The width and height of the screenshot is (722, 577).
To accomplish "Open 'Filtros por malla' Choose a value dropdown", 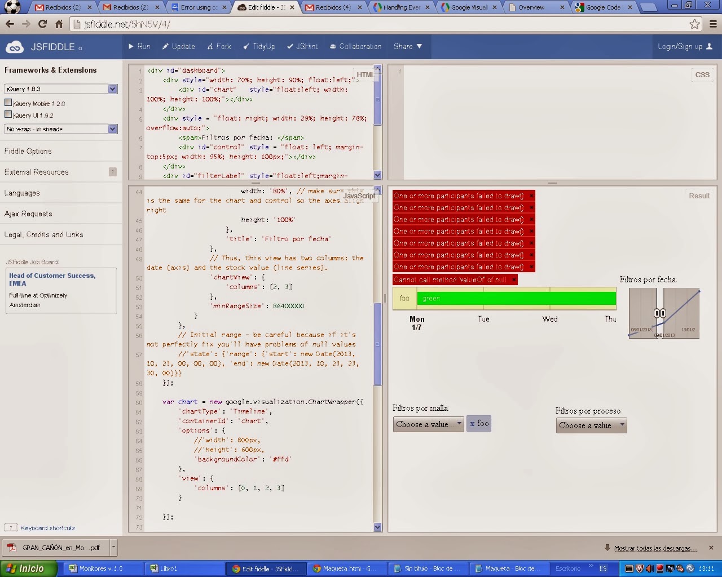I will [428, 424].
